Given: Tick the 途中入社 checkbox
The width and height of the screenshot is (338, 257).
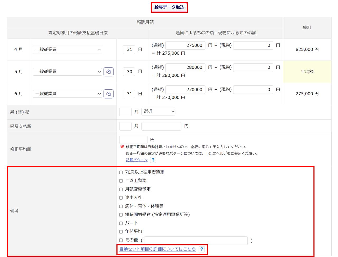Looking at the screenshot, I should tap(121, 198).
